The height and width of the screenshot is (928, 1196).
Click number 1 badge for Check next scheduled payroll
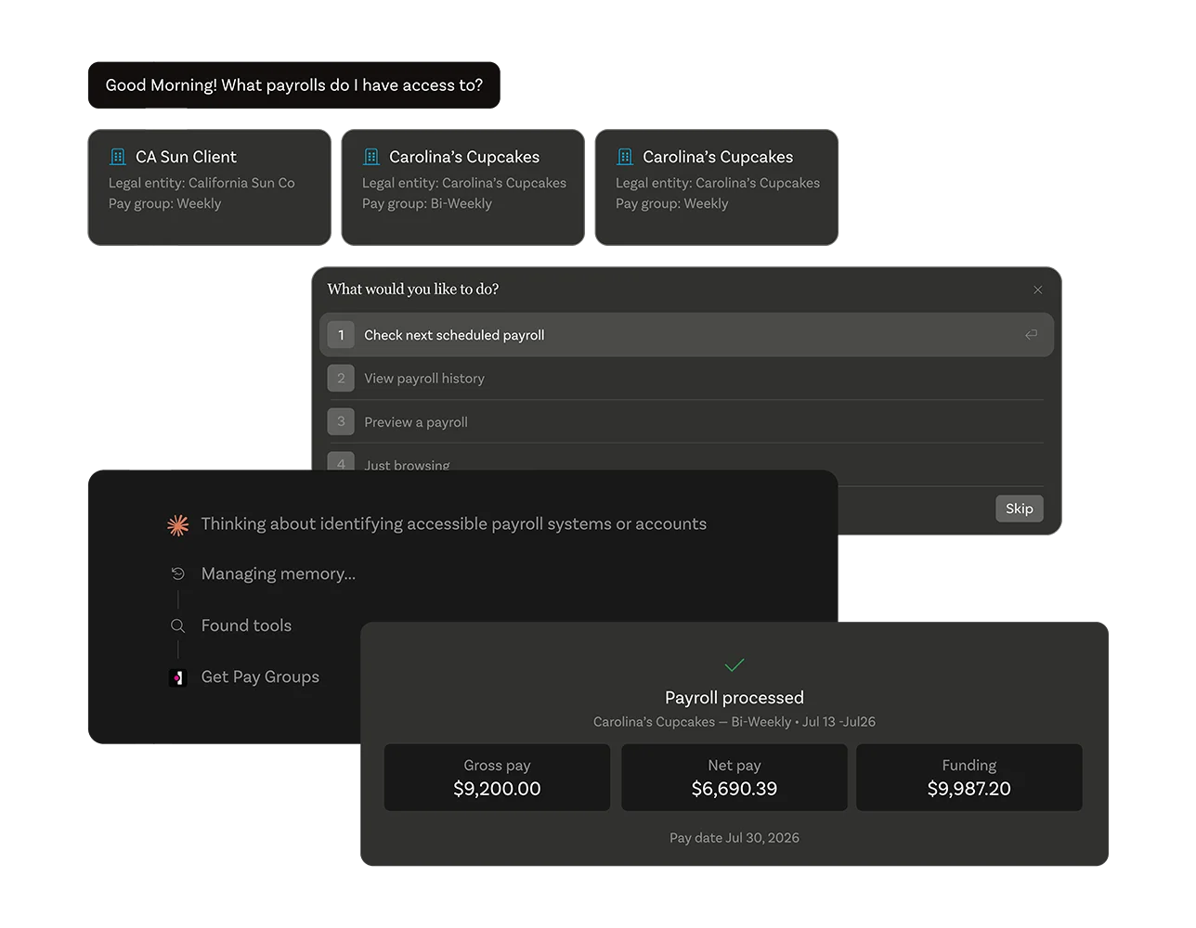coord(341,335)
